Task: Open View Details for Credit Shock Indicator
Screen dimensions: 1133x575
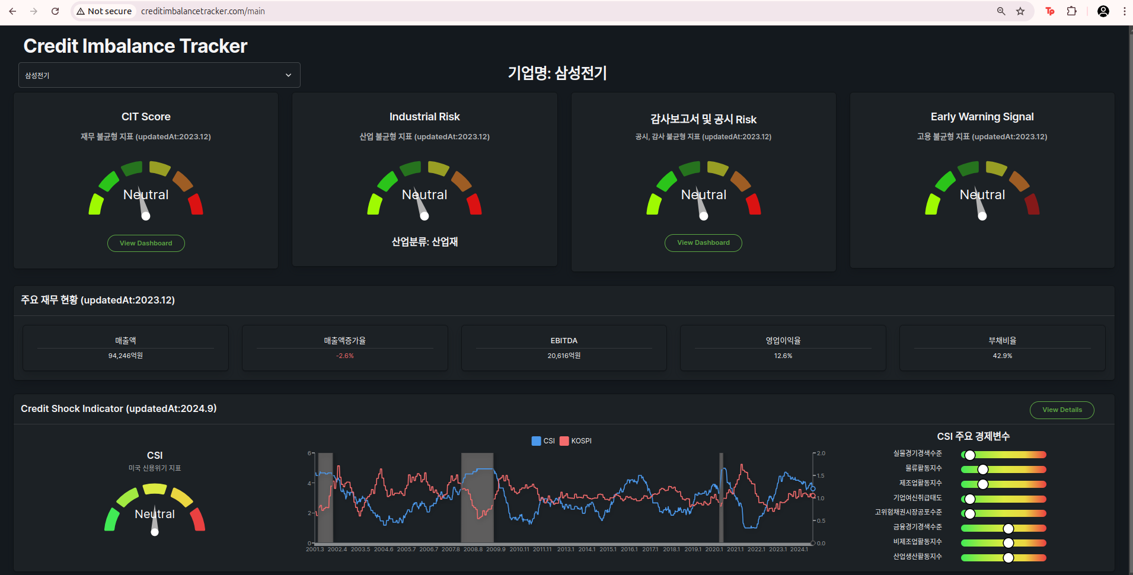Action: (x=1062, y=410)
